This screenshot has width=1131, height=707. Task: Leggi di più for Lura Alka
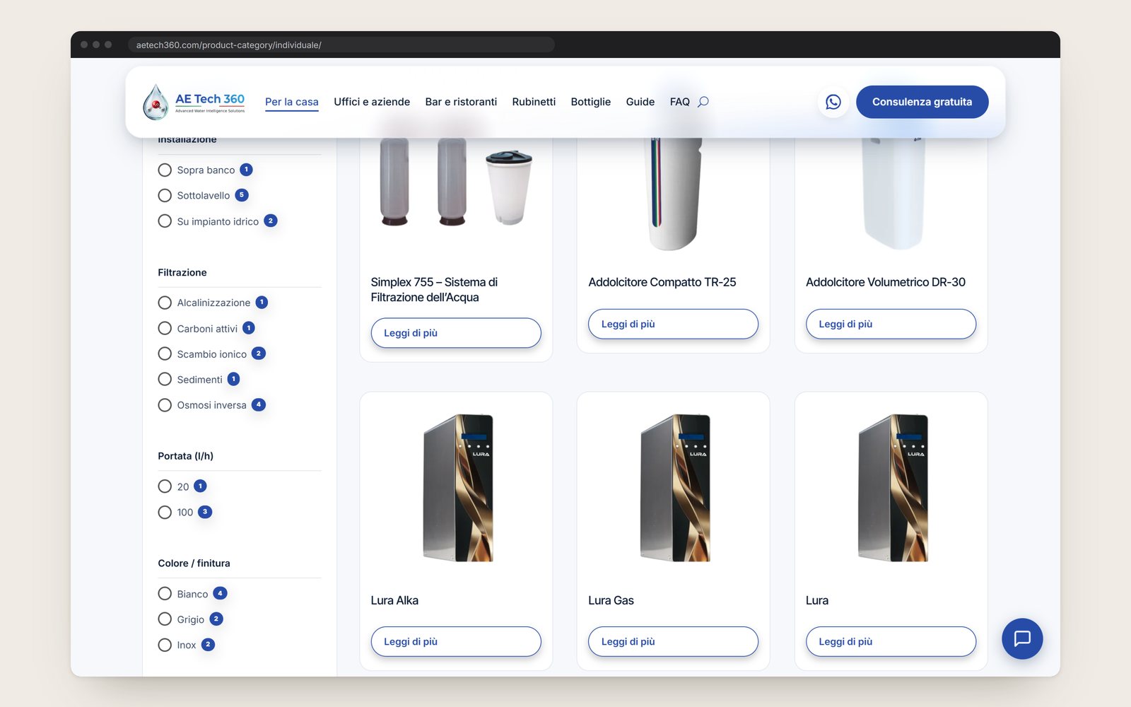456,641
